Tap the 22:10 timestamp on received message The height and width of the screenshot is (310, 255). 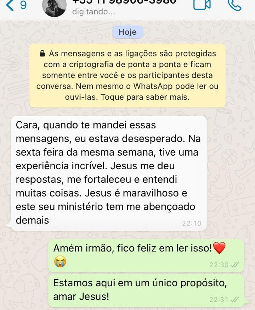192,223
